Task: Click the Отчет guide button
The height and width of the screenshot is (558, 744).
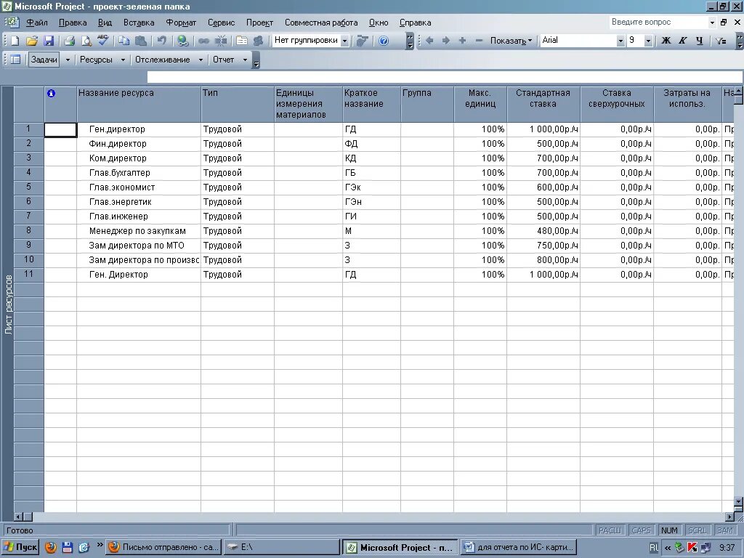Action: point(224,60)
